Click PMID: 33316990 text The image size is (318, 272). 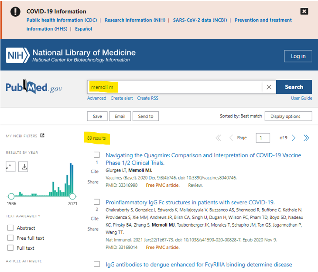tap(121, 185)
